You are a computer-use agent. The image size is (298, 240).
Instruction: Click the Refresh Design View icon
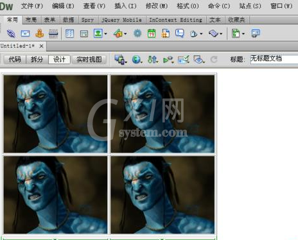pos(214,60)
